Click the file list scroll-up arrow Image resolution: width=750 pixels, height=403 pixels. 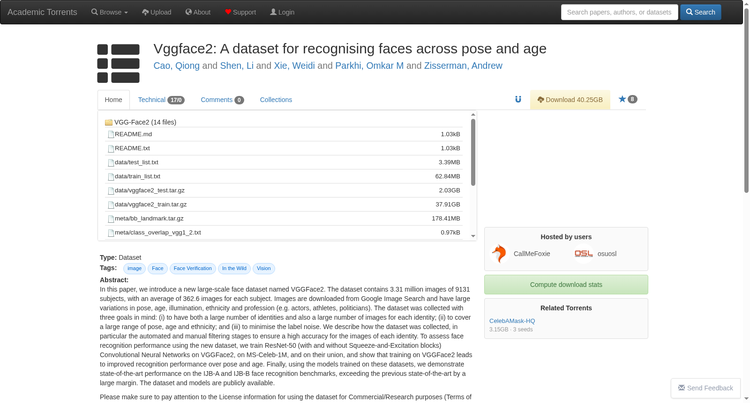(473, 114)
